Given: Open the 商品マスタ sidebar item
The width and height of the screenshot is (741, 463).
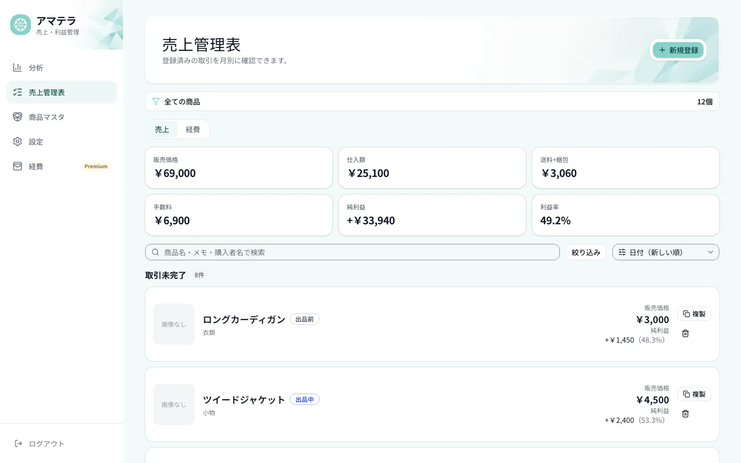Looking at the screenshot, I should pyautogui.click(x=61, y=117).
